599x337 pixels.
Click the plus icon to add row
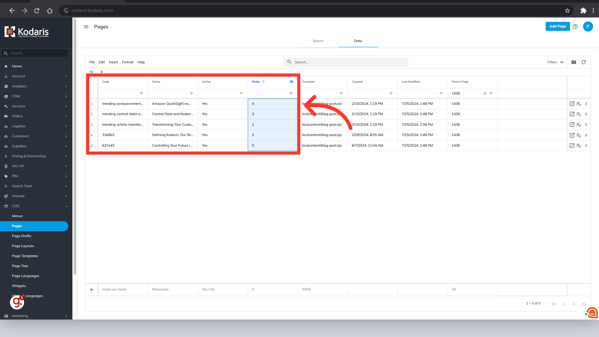click(91, 290)
